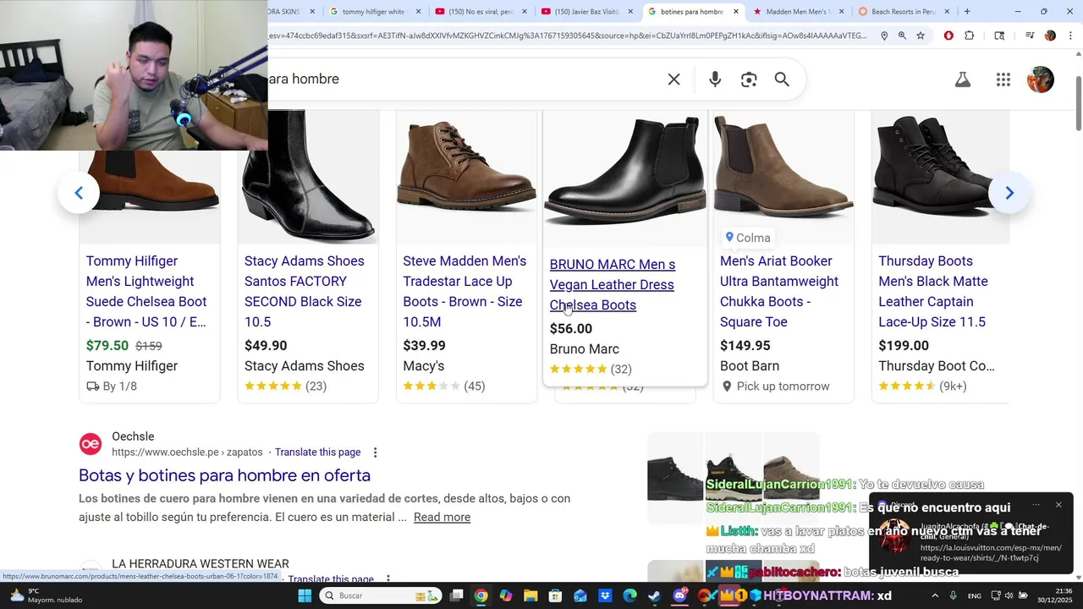Show next products with right carousel arrow
The image size is (1083, 609).
coord(1009,193)
